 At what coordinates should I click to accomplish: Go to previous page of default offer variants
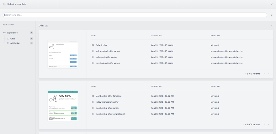(264, 74)
